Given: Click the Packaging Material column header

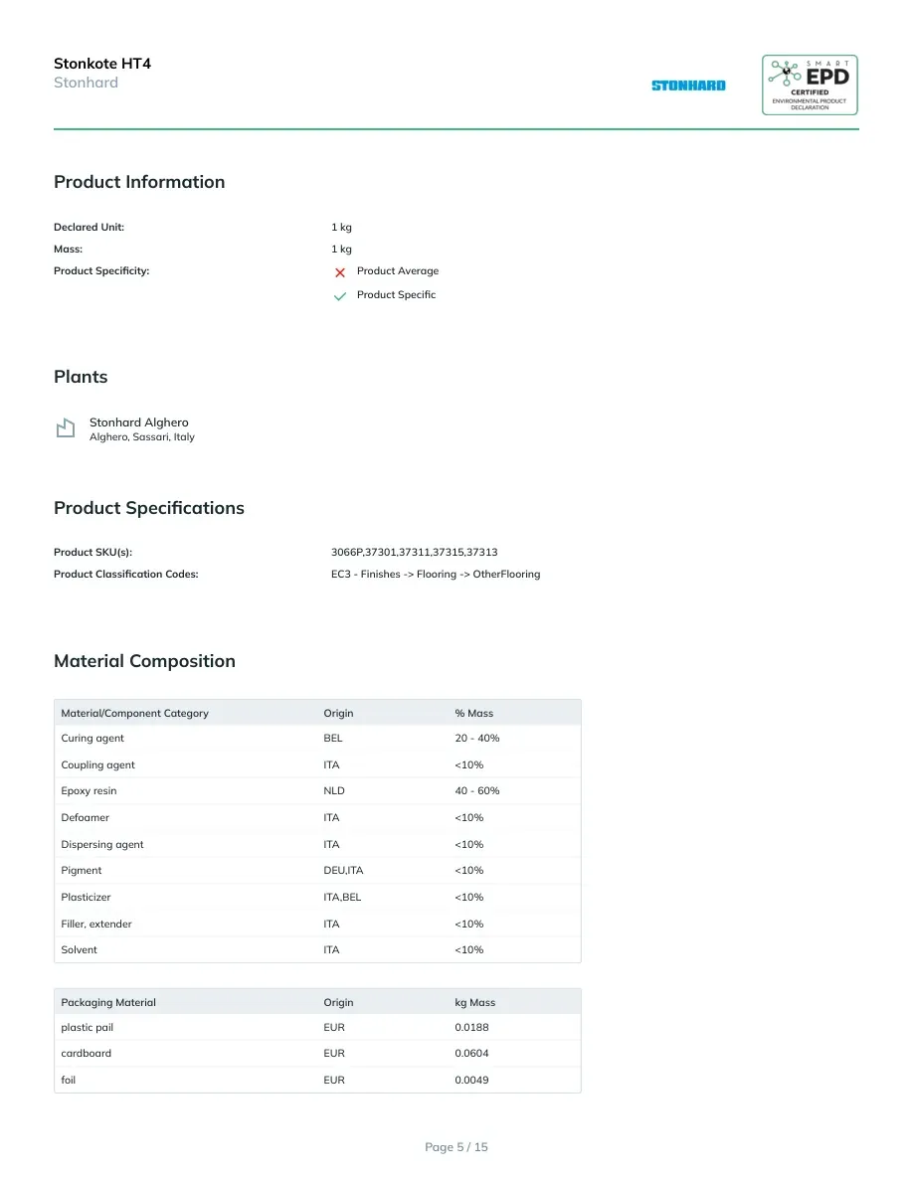Looking at the screenshot, I should [108, 1002].
